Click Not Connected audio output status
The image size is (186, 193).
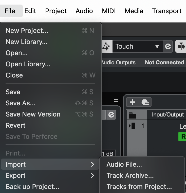pyautogui.click(x=164, y=63)
